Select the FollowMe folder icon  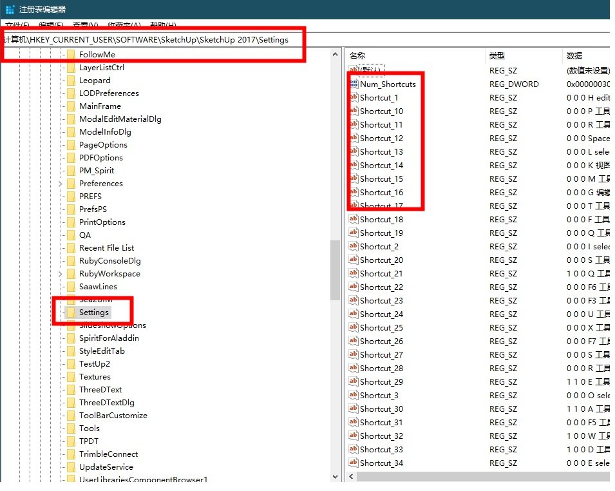coord(71,55)
